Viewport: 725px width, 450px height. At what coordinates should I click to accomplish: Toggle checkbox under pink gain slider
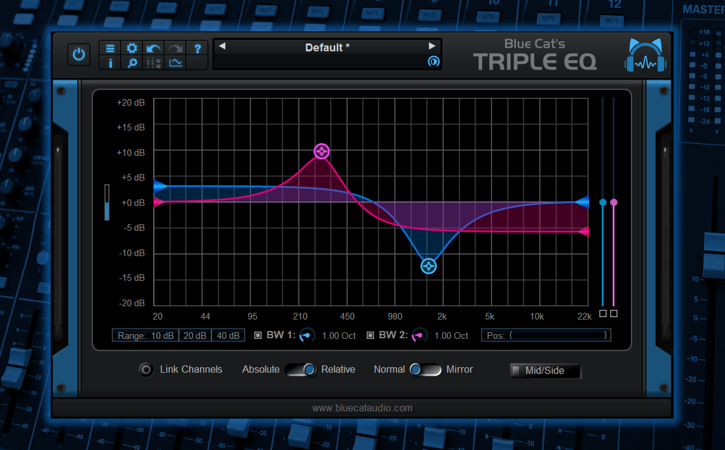tap(614, 313)
